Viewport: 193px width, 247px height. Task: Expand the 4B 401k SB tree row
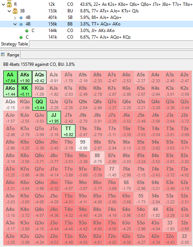pos(15,17)
